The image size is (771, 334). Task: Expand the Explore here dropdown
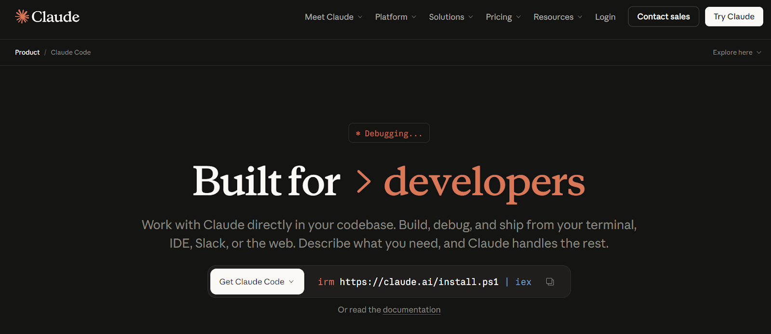(x=736, y=52)
